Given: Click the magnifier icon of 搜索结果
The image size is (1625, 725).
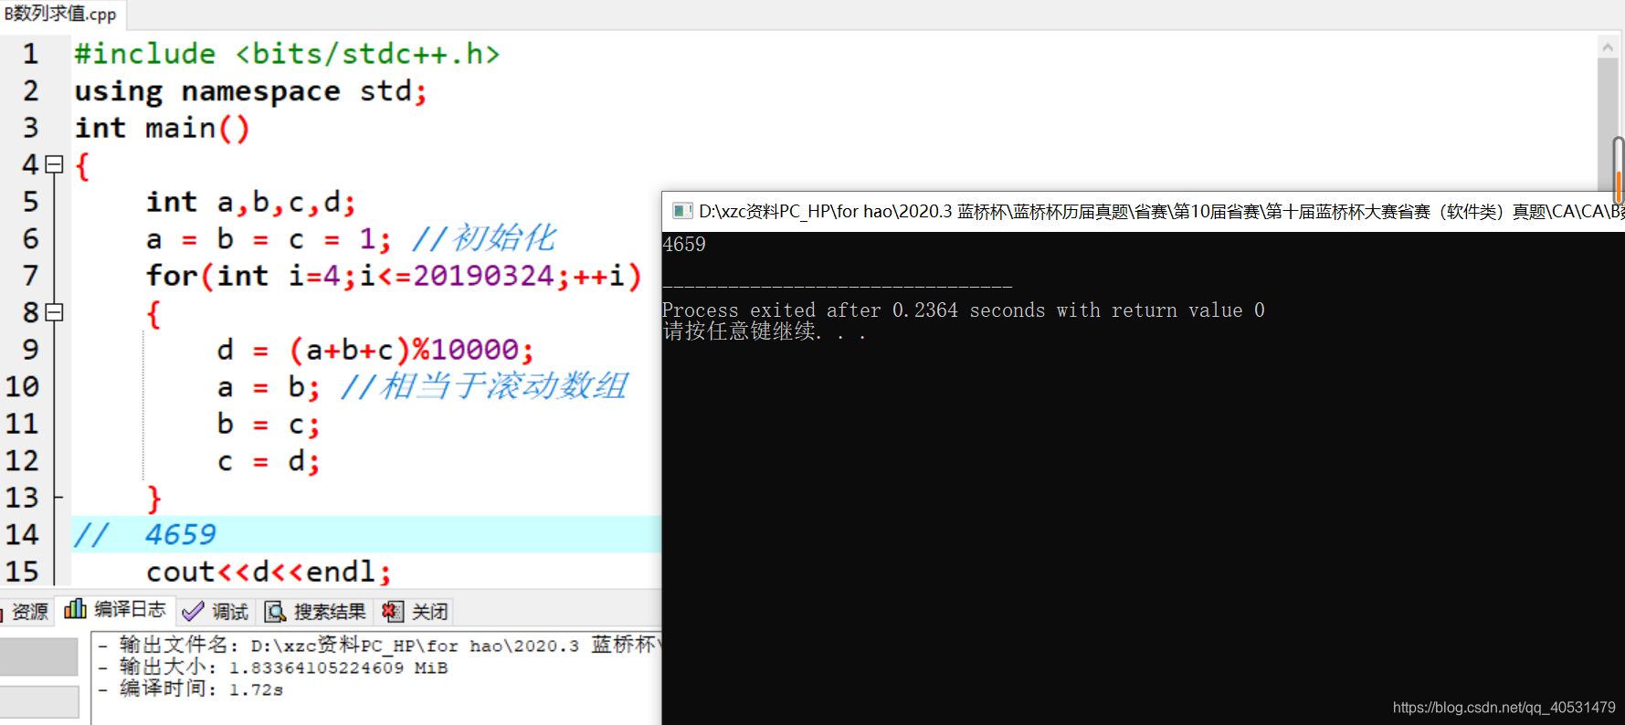Looking at the screenshot, I should [x=274, y=611].
